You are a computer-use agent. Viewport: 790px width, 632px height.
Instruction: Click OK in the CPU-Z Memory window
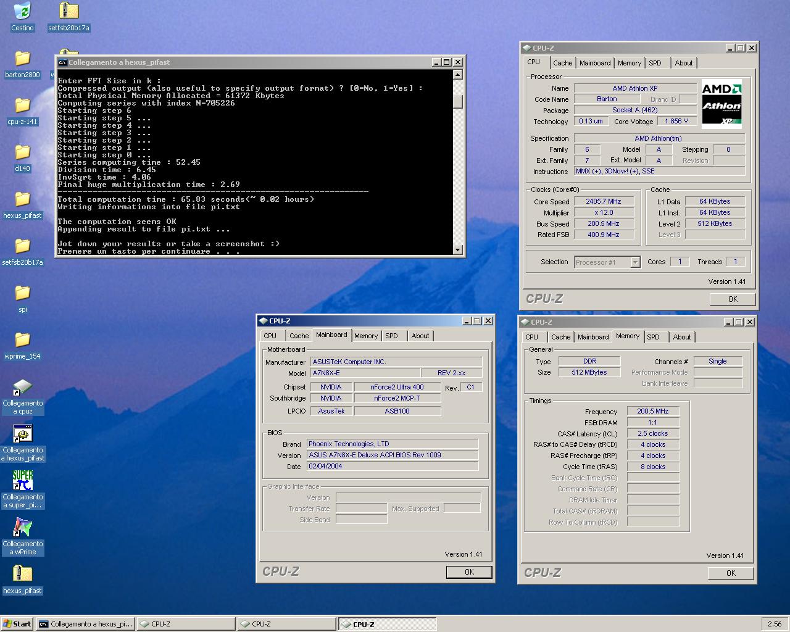(x=731, y=573)
